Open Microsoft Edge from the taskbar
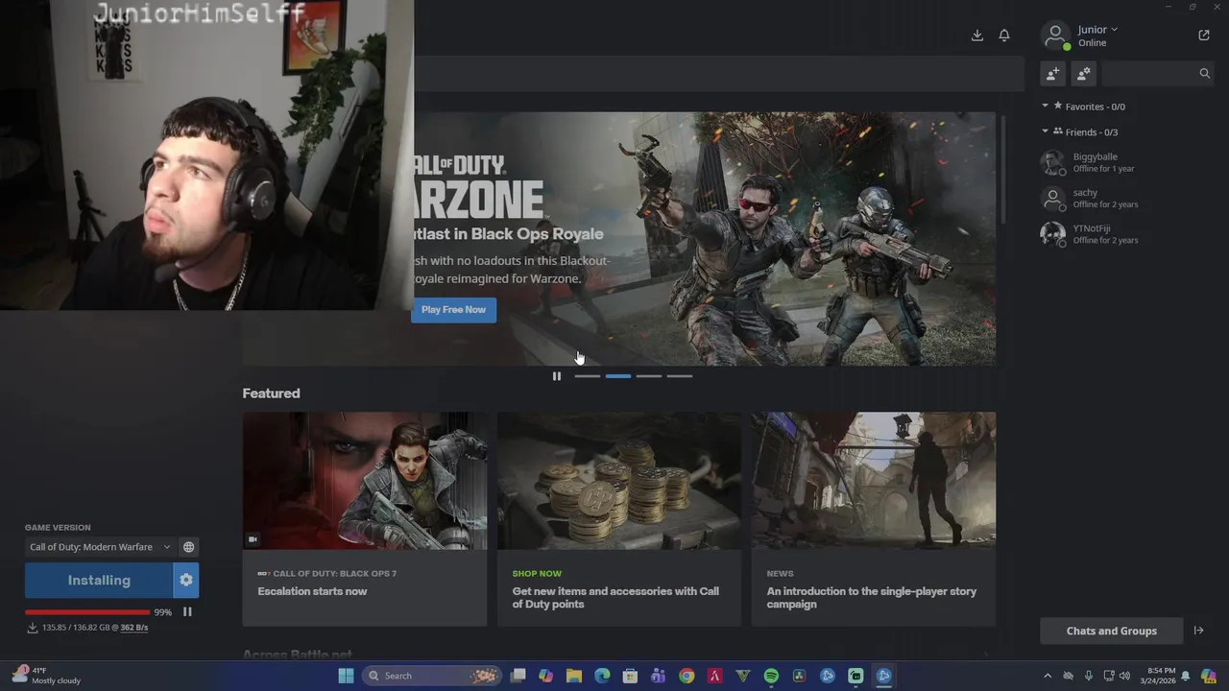This screenshot has height=691, width=1229. (x=602, y=676)
